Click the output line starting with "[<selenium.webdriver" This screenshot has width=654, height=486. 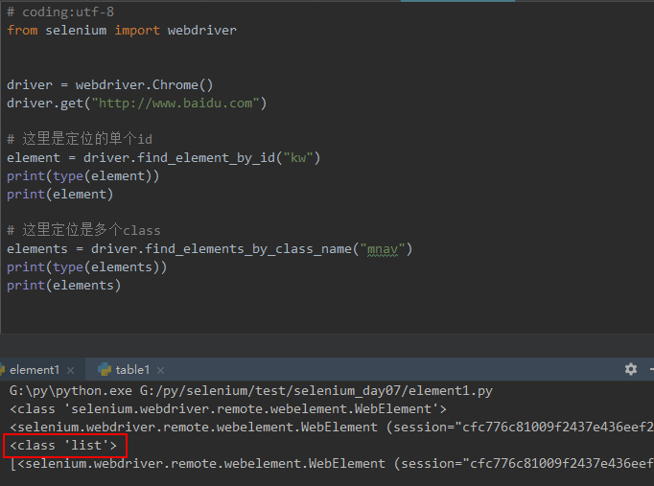(x=332, y=464)
